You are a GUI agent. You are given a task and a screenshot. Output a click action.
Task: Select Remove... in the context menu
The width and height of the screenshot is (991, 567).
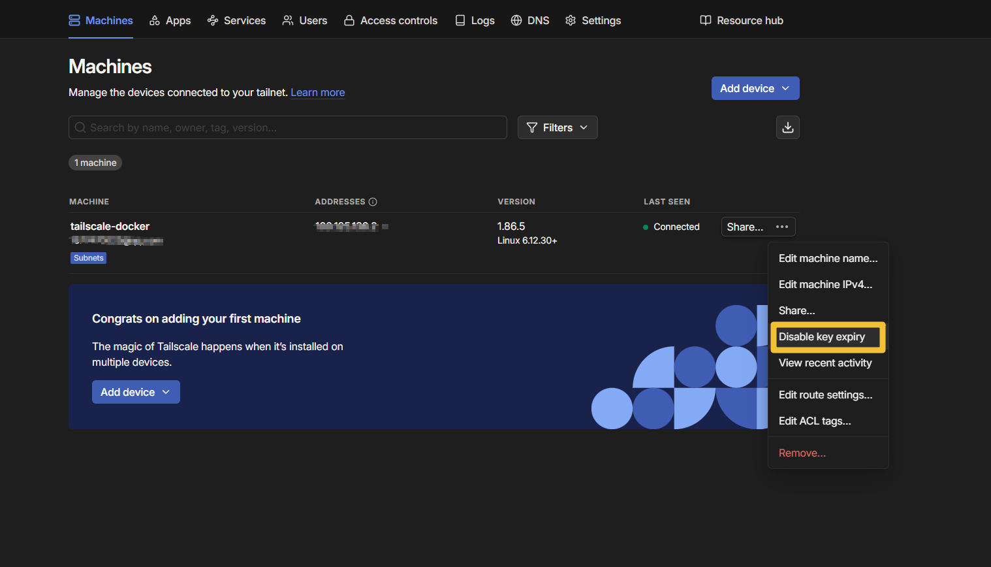point(802,453)
